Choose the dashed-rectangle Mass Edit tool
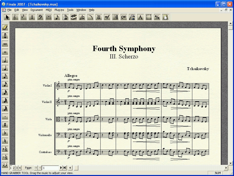The width and height of the screenshot is (234, 176). 149,17
